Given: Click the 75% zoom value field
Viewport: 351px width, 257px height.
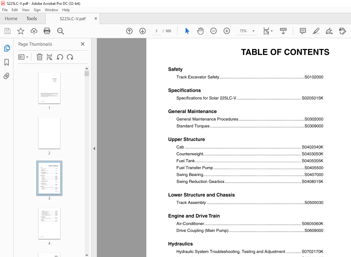Looking at the screenshot, I should pos(243,31).
